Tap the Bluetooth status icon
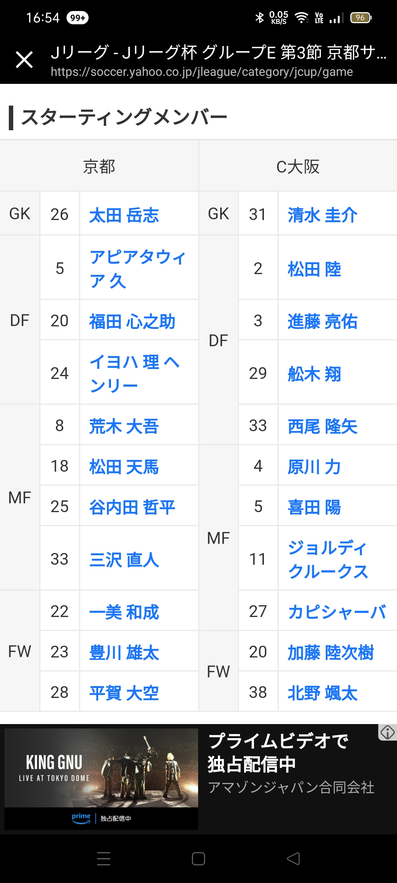 [x=260, y=18]
